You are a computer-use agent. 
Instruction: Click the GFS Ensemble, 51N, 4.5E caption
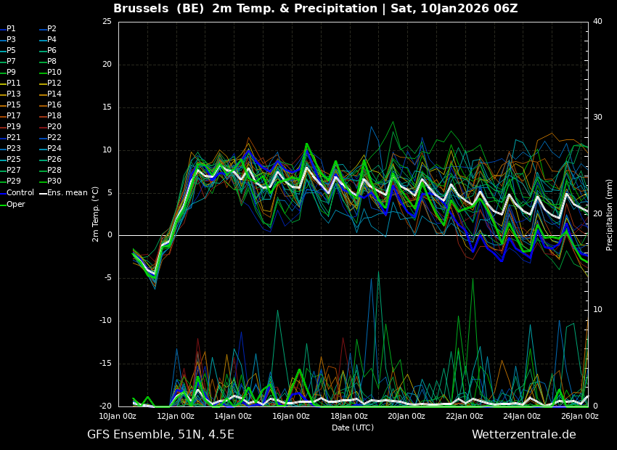click(x=160, y=435)
